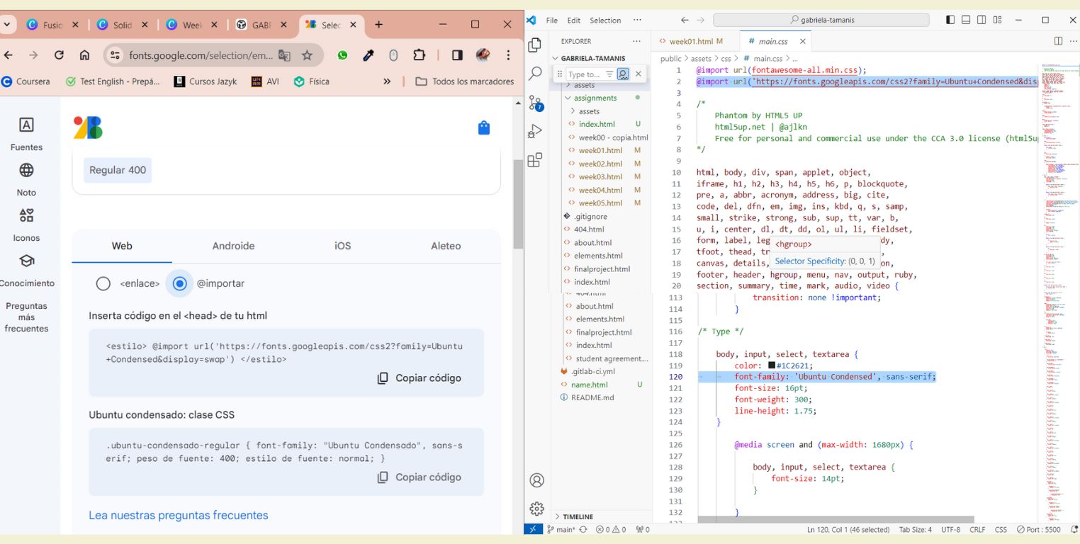Open the Customize Layout icon
This screenshot has width=1080, height=544.
[x=998, y=20]
